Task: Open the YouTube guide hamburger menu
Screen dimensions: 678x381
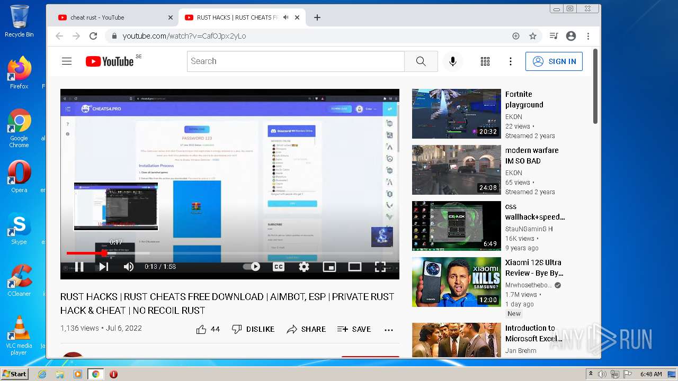Action: [x=67, y=61]
